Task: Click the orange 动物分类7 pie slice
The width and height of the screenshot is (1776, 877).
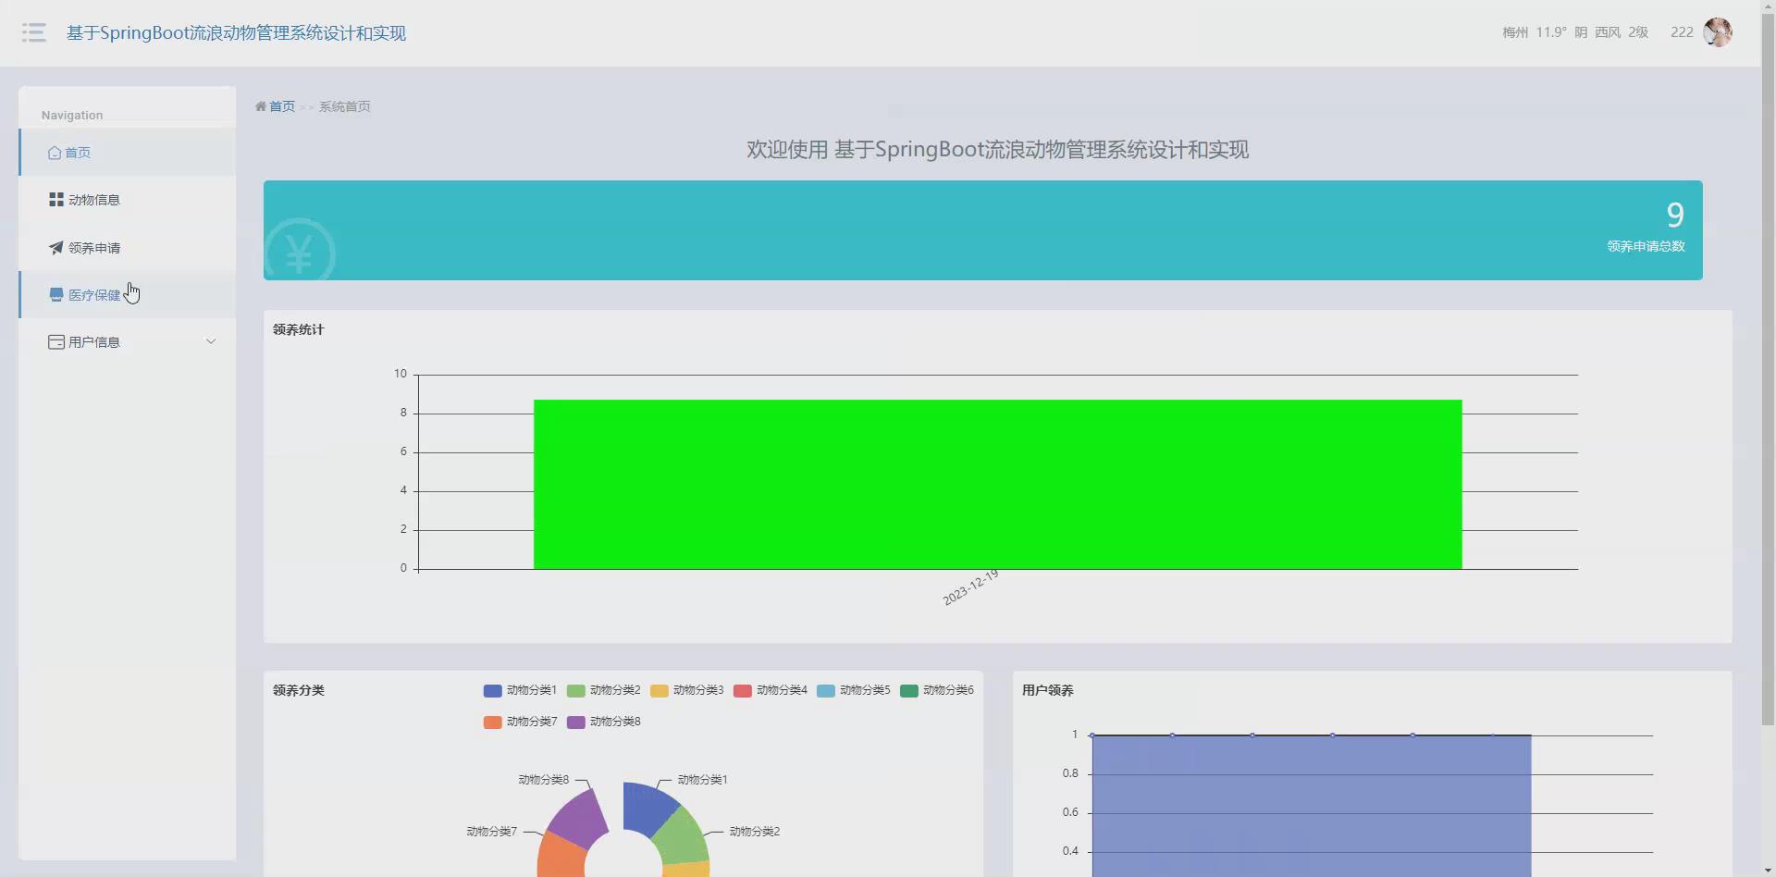Action: [561, 856]
